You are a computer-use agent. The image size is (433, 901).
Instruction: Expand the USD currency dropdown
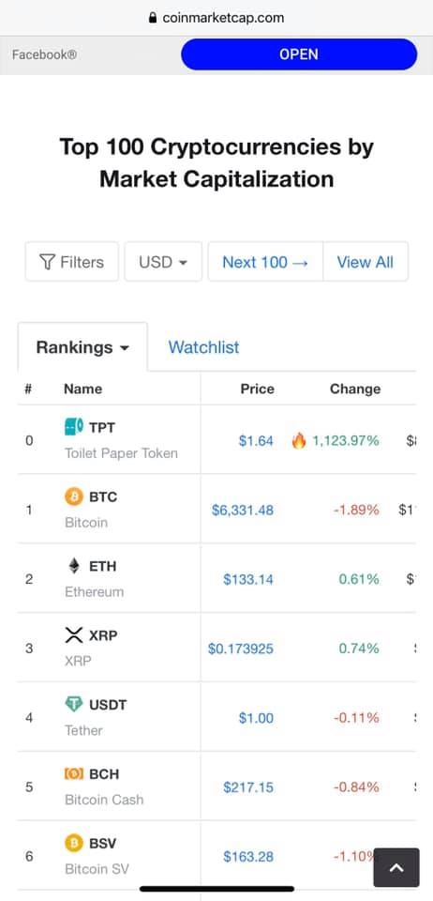pyautogui.click(x=163, y=262)
